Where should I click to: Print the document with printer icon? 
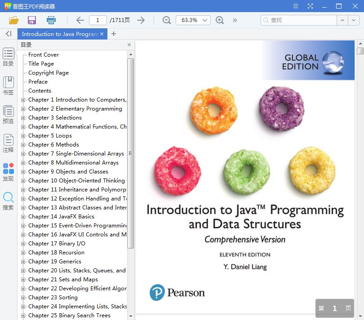[x=51, y=20]
